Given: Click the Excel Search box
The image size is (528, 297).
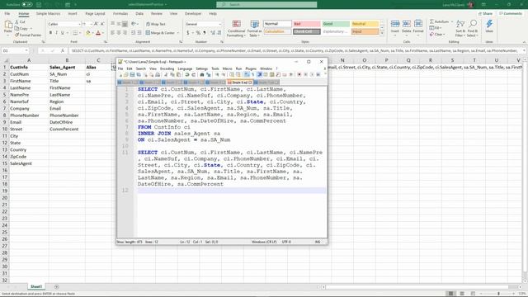Looking at the screenshot, I should click(266, 4).
